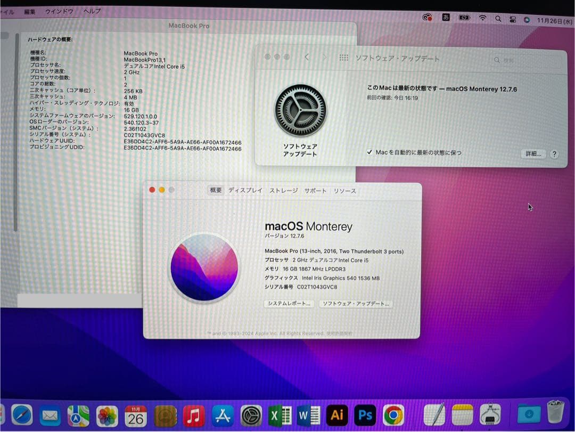The image size is (575, 432).
Task: Open the Show All preferences grid
Action: pyautogui.click(x=344, y=58)
